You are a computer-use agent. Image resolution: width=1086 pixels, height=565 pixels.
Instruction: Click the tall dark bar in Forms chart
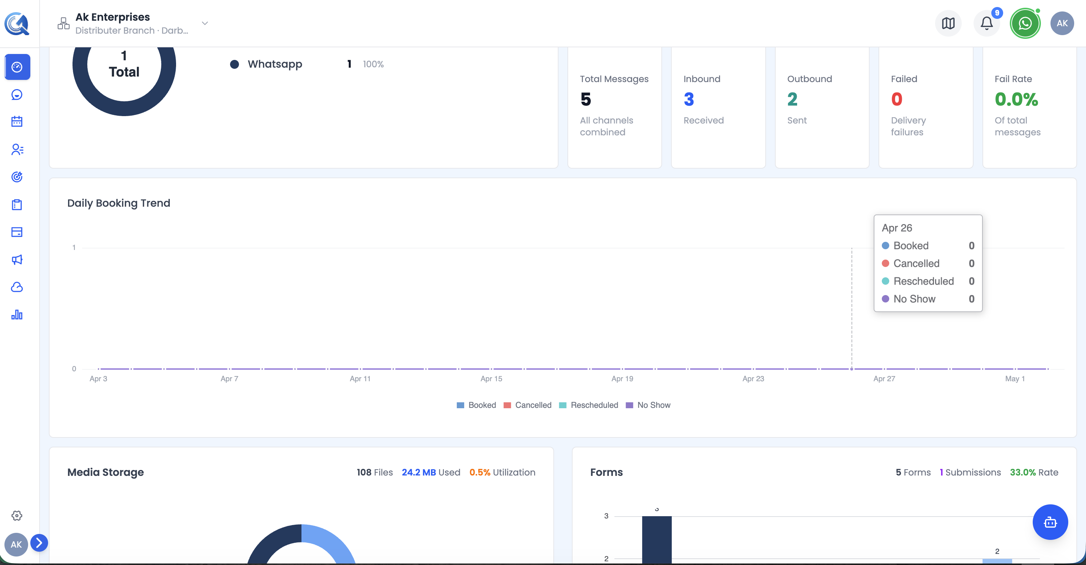[657, 539]
